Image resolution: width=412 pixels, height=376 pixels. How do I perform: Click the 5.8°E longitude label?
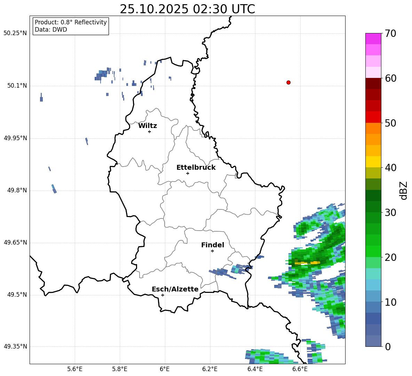coord(120,369)
